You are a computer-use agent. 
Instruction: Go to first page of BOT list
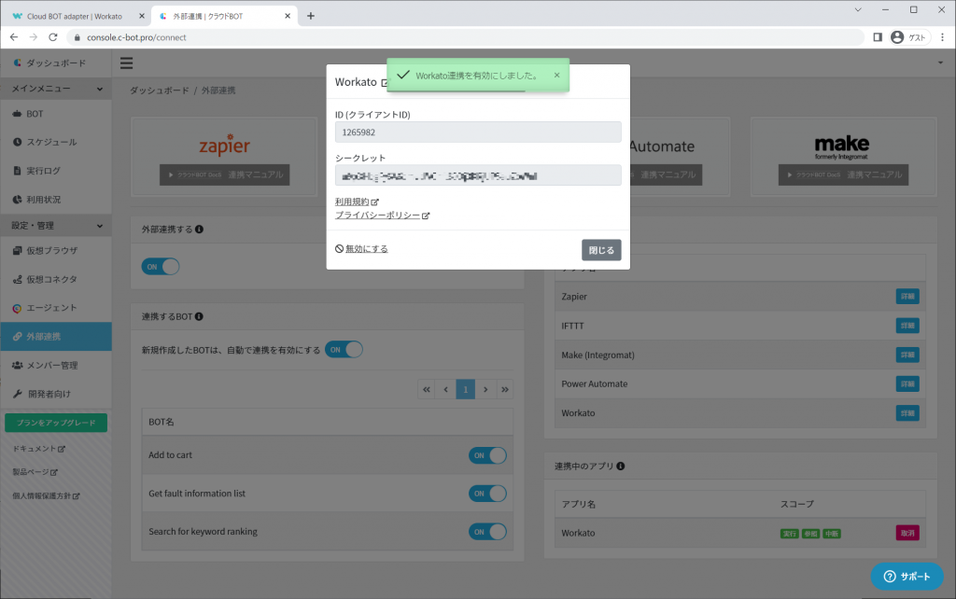tap(426, 389)
